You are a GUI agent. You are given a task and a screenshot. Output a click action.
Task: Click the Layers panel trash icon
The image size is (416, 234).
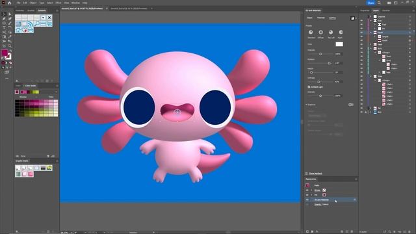(409, 231)
